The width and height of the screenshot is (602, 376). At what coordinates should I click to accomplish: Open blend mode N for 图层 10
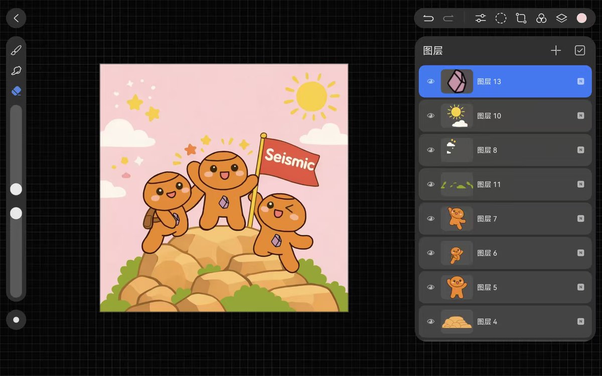tap(580, 116)
